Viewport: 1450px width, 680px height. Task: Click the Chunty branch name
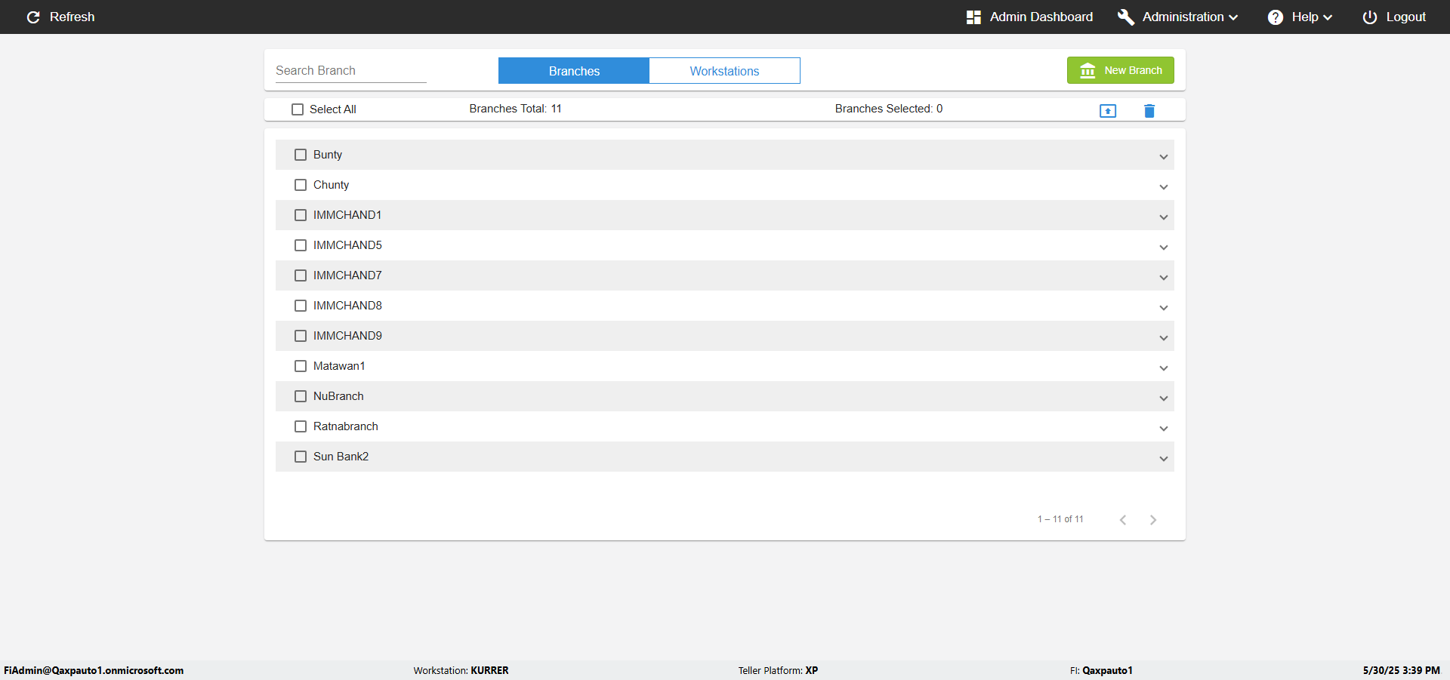(x=331, y=185)
